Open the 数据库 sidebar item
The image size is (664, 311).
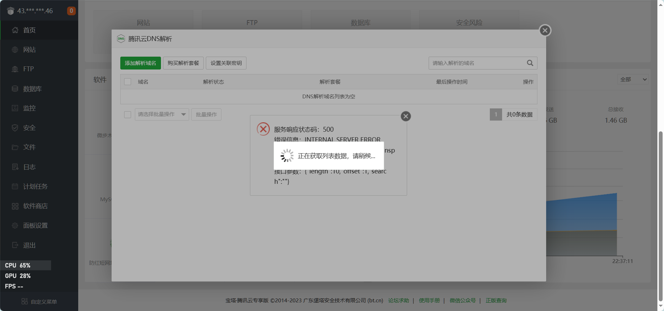(39, 89)
